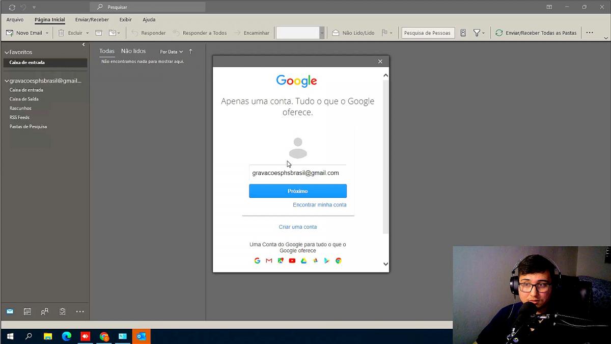
Task: Toggle Não Lido/Lido envelope button
Action: coord(353,33)
